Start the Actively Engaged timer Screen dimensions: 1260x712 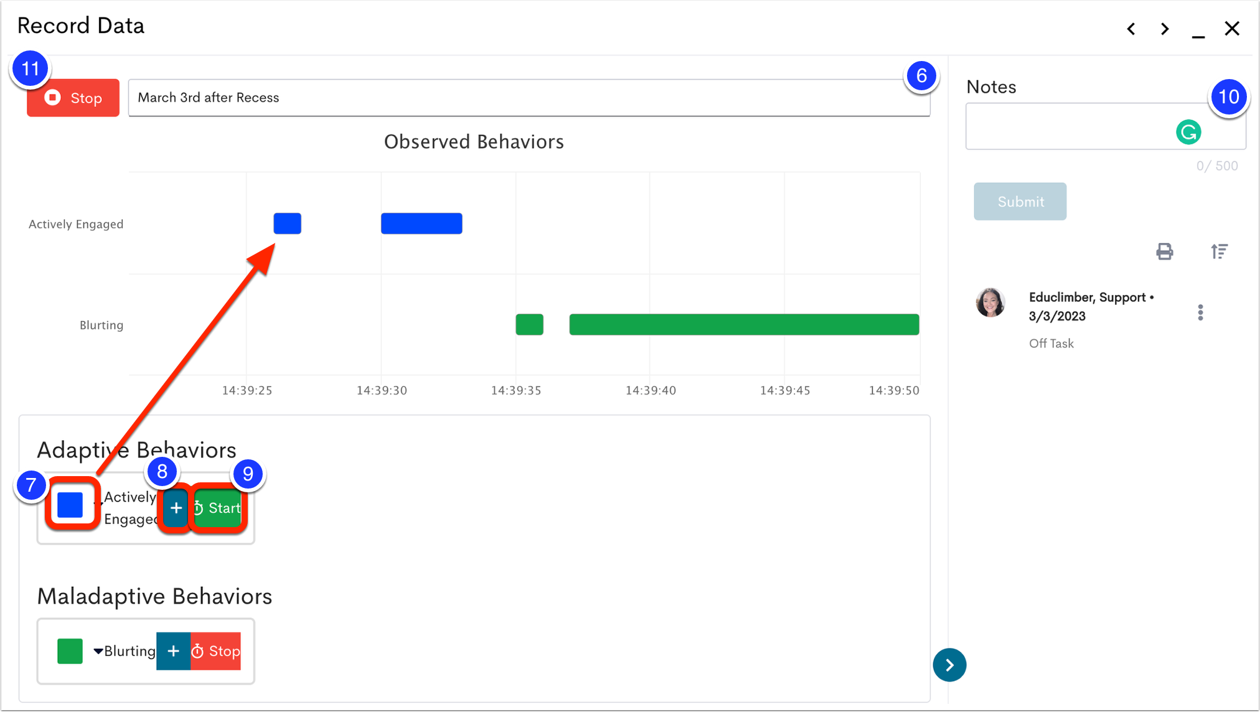coord(217,508)
